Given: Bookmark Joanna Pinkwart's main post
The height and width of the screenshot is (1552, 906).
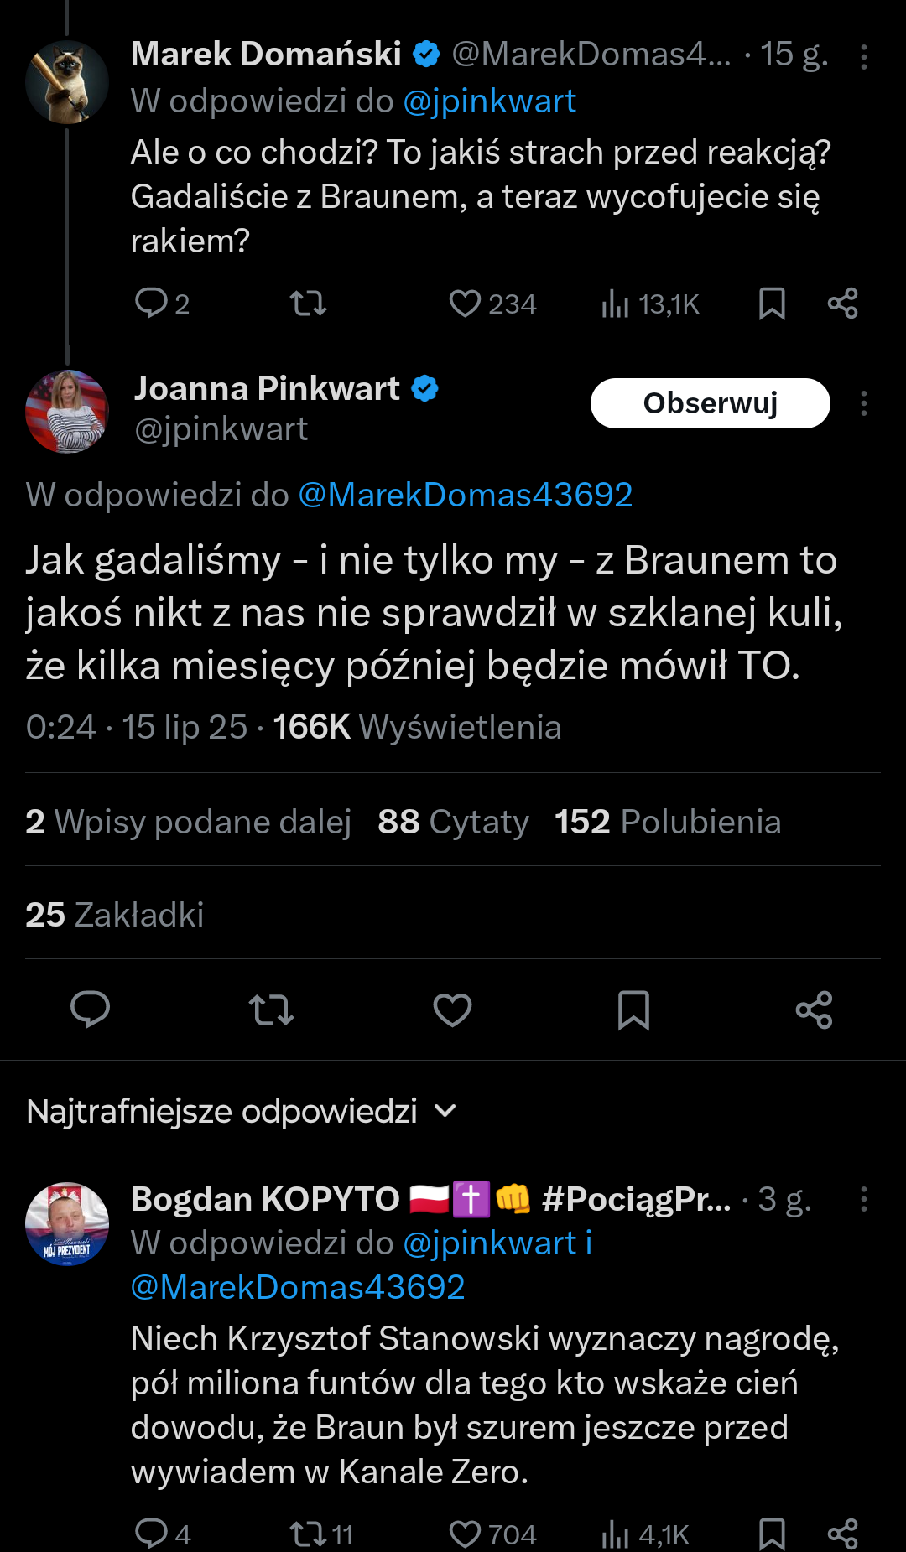Looking at the screenshot, I should 633,1010.
